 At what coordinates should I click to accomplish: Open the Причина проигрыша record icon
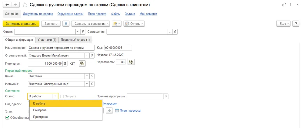click(x=166, y=96)
